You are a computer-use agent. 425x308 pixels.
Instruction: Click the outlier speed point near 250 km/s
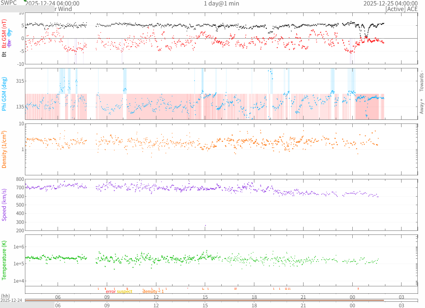tap(205, 225)
